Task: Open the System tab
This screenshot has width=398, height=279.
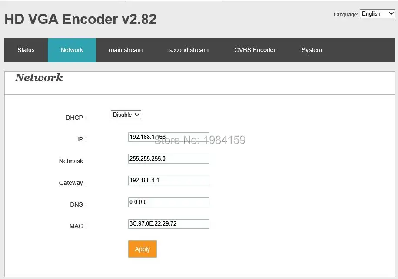Action: click(x=312, y=50)
